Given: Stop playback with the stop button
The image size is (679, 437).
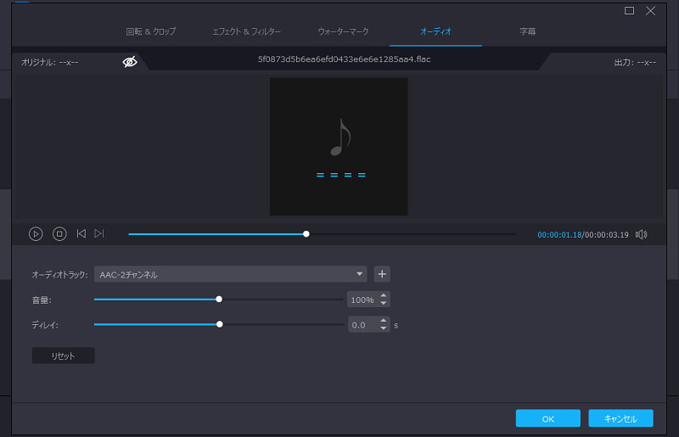Looking at the screenshot, I should click(59, 233).
